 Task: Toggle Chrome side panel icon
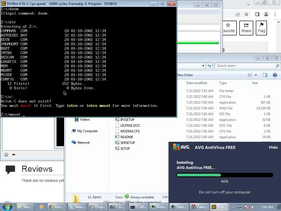pos(257,14)
